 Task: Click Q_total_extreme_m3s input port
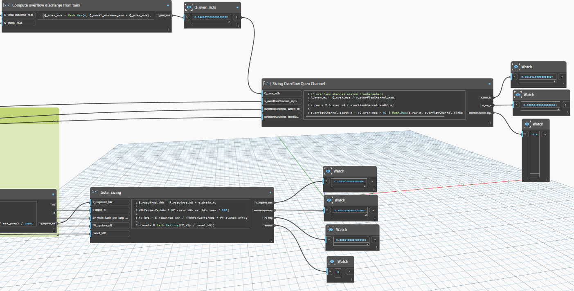18,15
